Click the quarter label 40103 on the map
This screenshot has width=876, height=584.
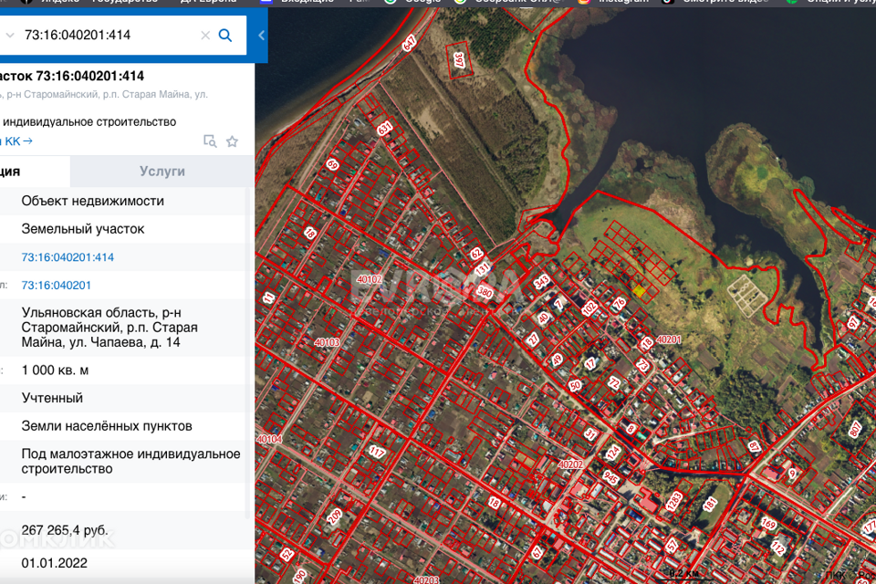326,342
